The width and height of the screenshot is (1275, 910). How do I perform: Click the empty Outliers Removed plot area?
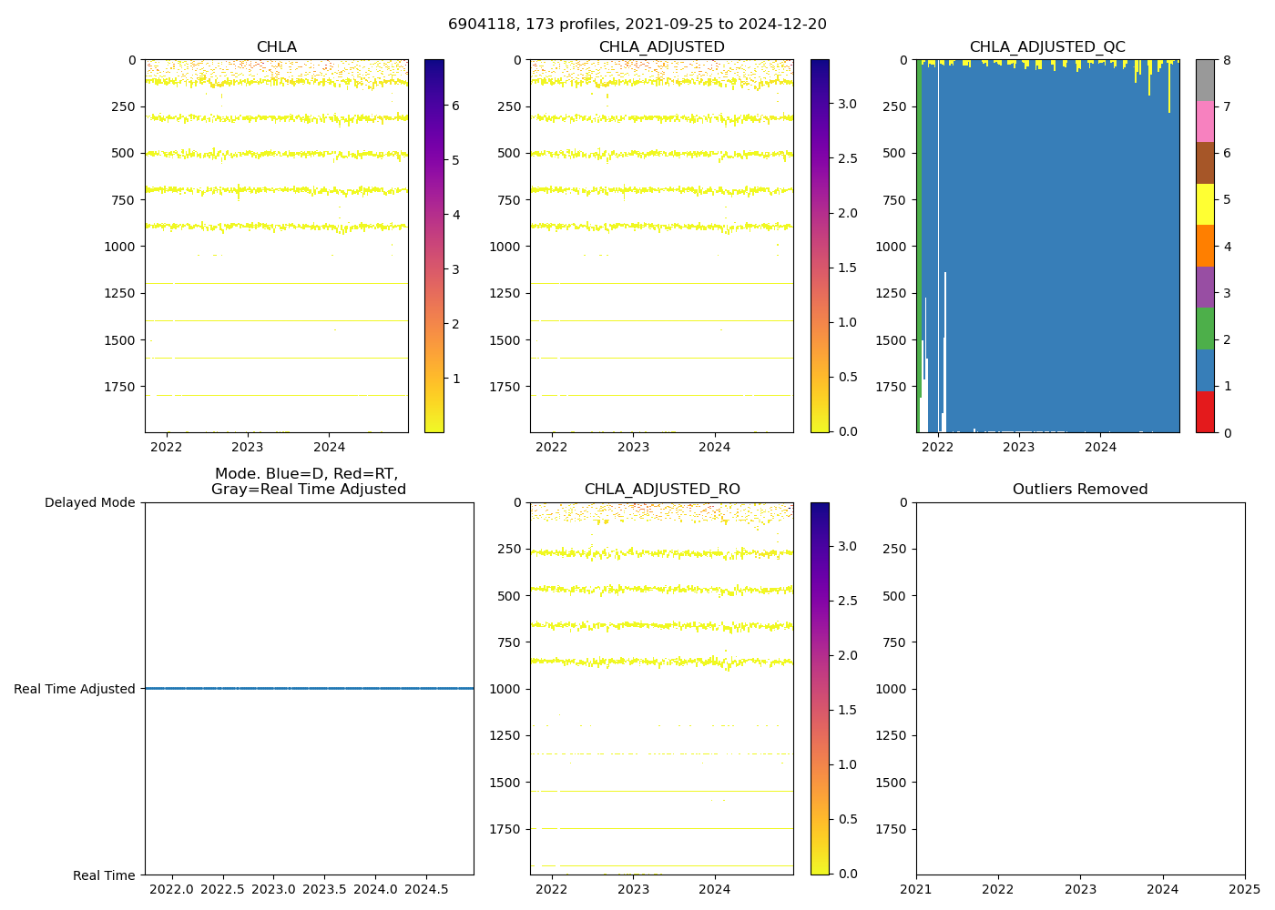coord(1080,688)
